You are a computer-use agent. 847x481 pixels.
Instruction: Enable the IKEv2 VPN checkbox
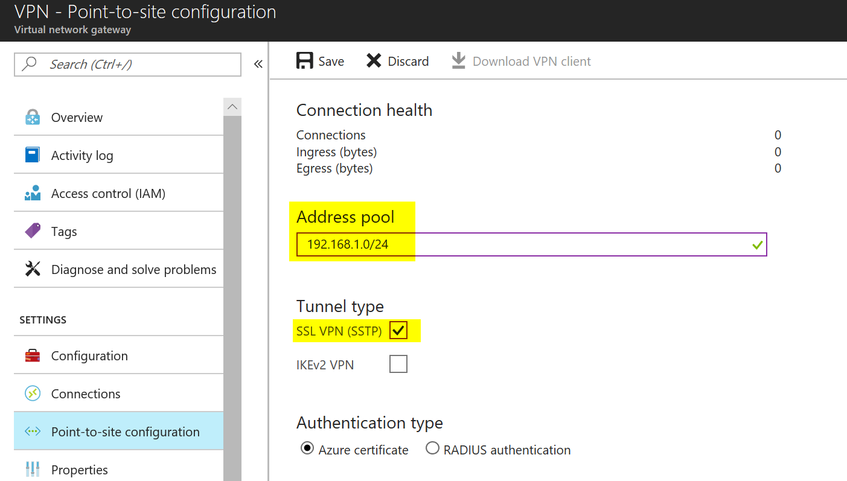coord(398,364)
